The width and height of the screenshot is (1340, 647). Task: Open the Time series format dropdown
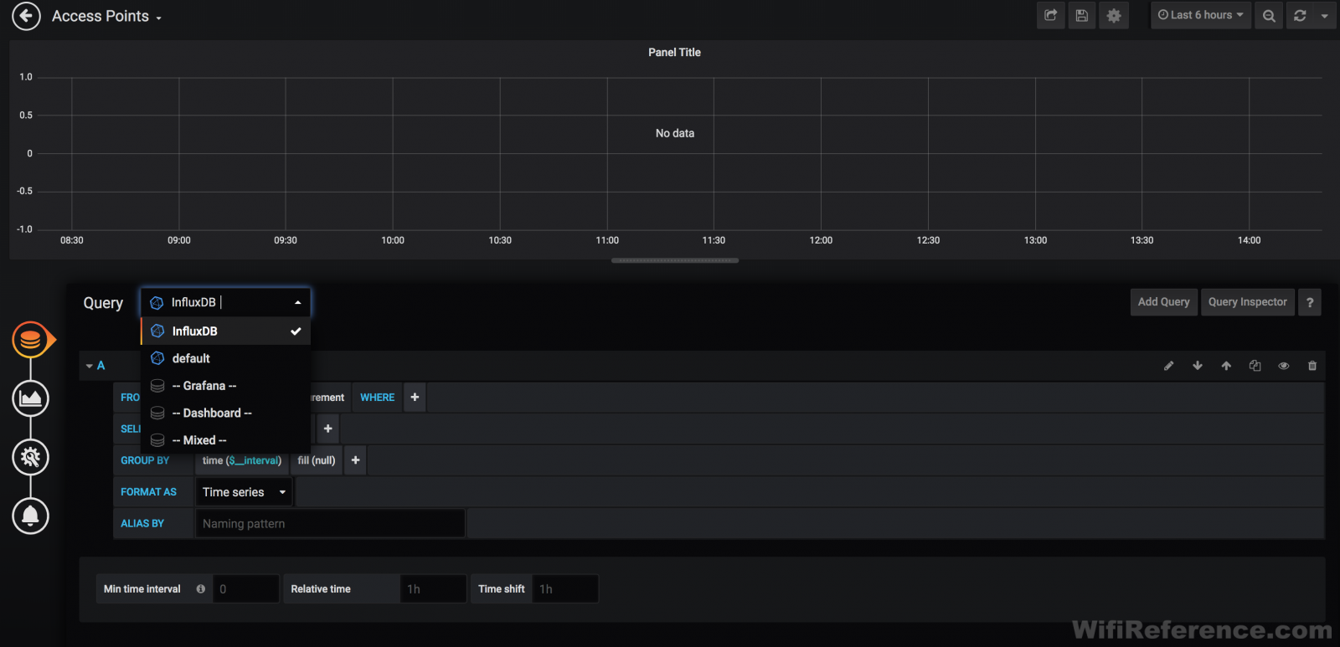[x=244, y=492]
